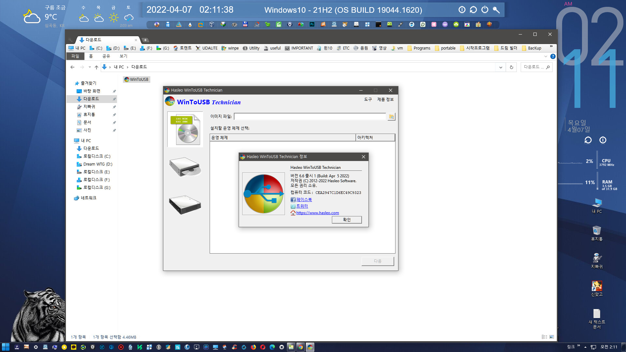Select the ISO/WIM image source icon
The height and width of the screenshot is (352, 626).
[x=185, y=129]
